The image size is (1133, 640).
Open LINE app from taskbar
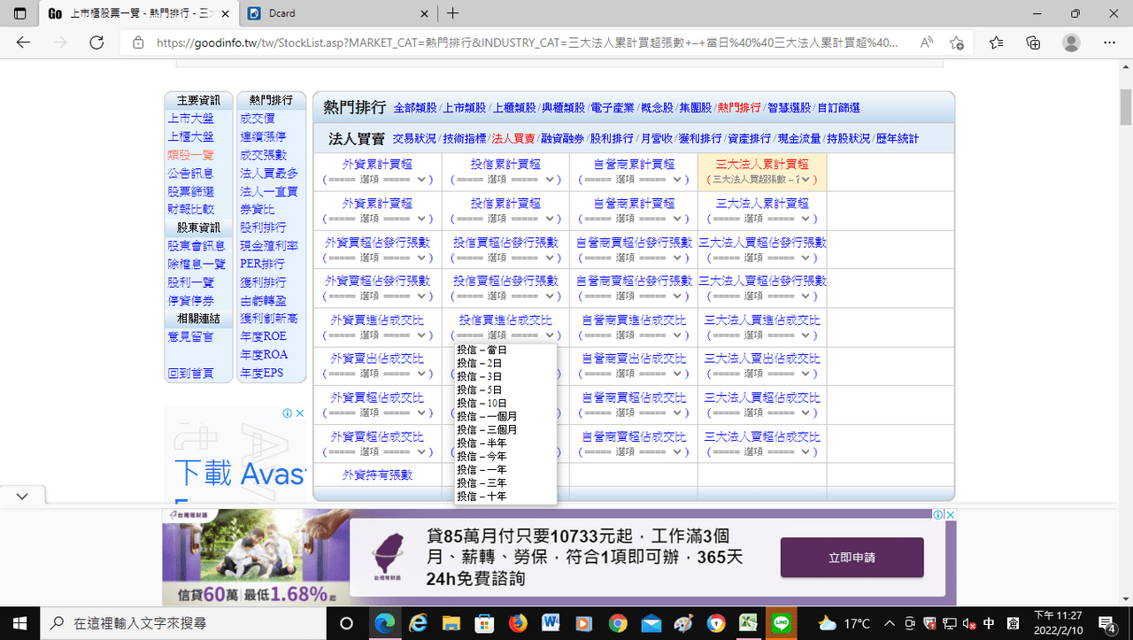(x=781, y=623)
